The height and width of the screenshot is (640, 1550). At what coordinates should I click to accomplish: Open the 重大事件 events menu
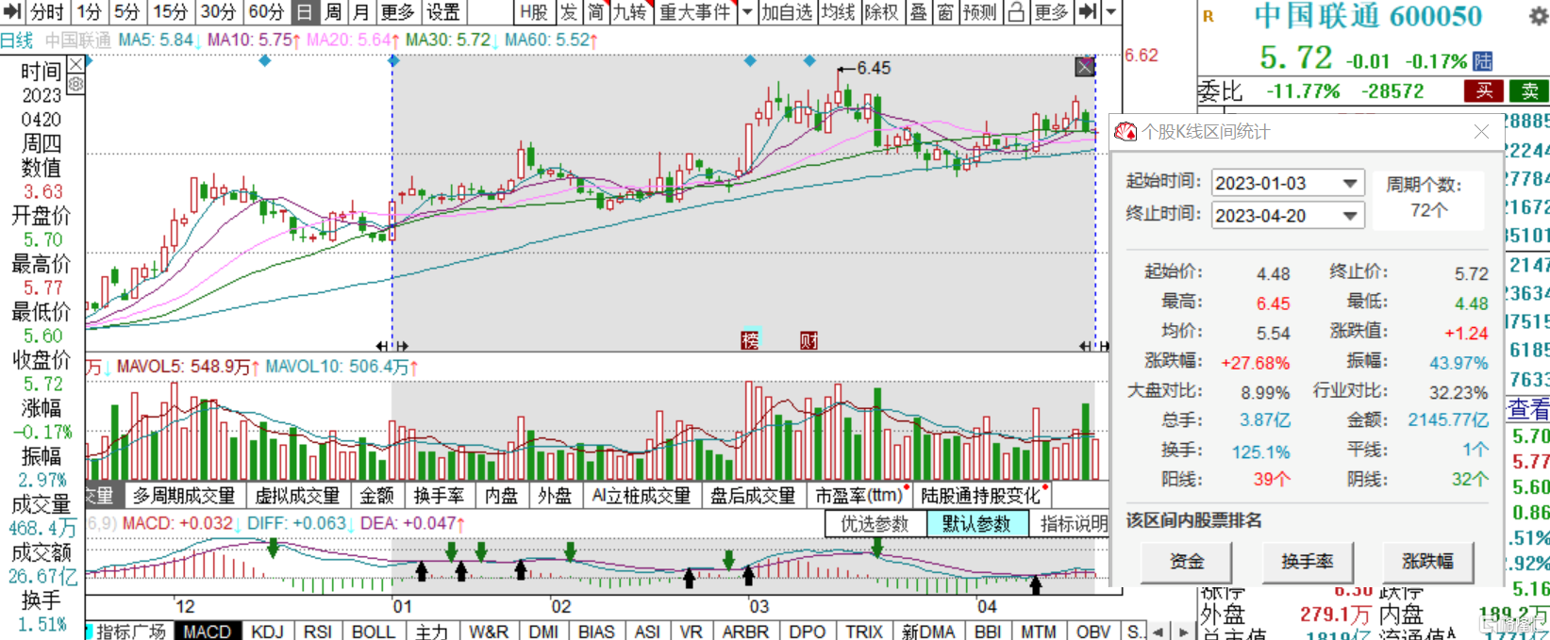pos(695,12)
